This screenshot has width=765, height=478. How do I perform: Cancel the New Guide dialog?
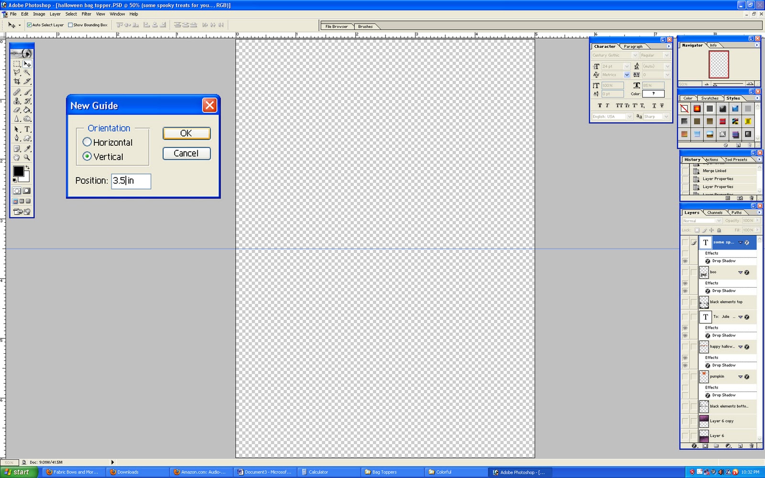[x=186, y=153]
